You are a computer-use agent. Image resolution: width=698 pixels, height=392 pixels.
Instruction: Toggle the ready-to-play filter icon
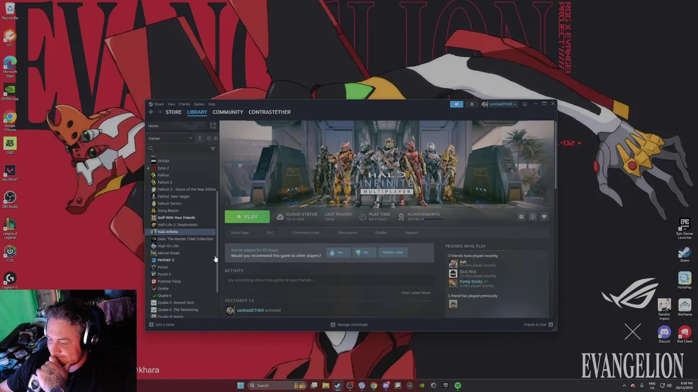[x=215, y=138]
